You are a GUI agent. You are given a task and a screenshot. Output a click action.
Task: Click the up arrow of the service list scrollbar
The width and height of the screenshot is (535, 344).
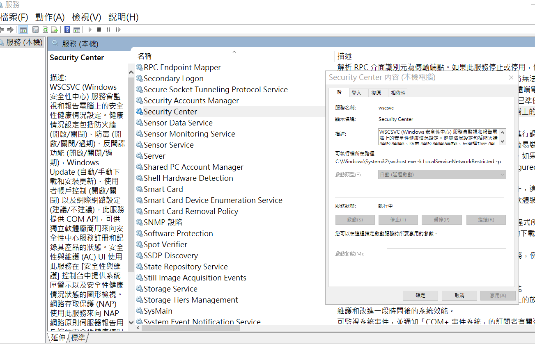click(x=131, y=73)
